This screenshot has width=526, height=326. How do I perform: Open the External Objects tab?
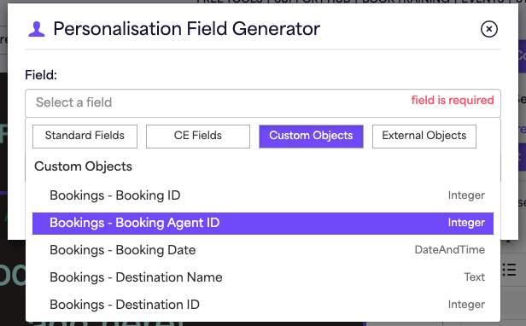424,137
